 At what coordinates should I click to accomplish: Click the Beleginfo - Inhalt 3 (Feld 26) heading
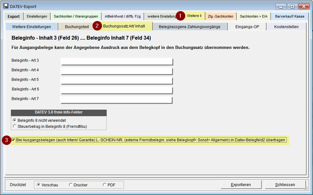coord(81,38)
